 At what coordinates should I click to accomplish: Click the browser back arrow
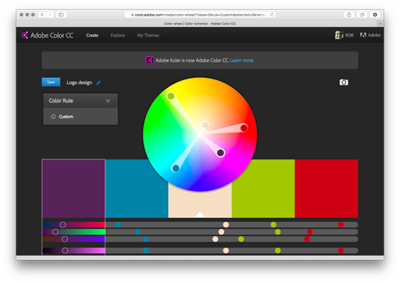pyautogui.click(x=42, y=15)
